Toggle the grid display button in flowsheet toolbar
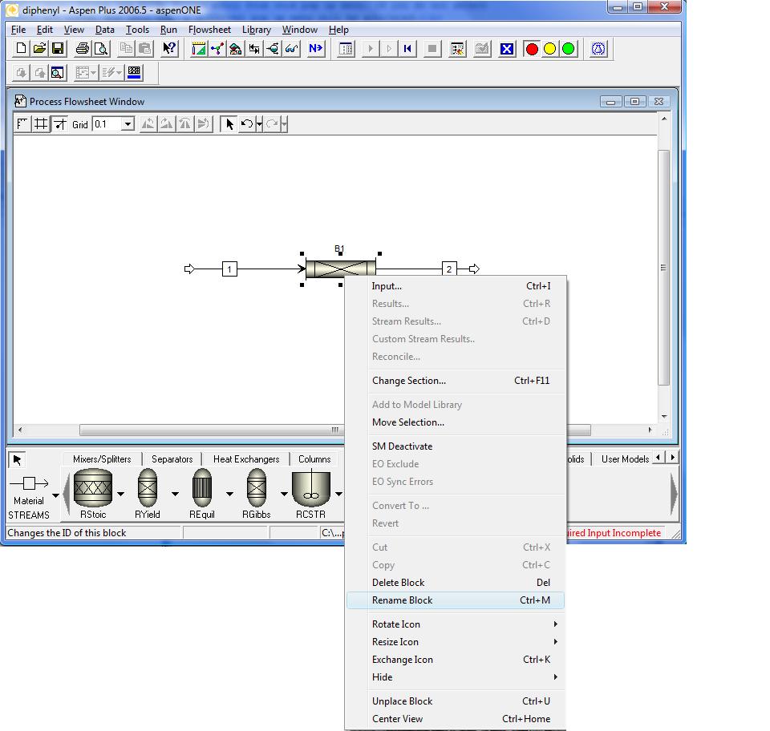770x731 pixels. [x=41, y=124]
